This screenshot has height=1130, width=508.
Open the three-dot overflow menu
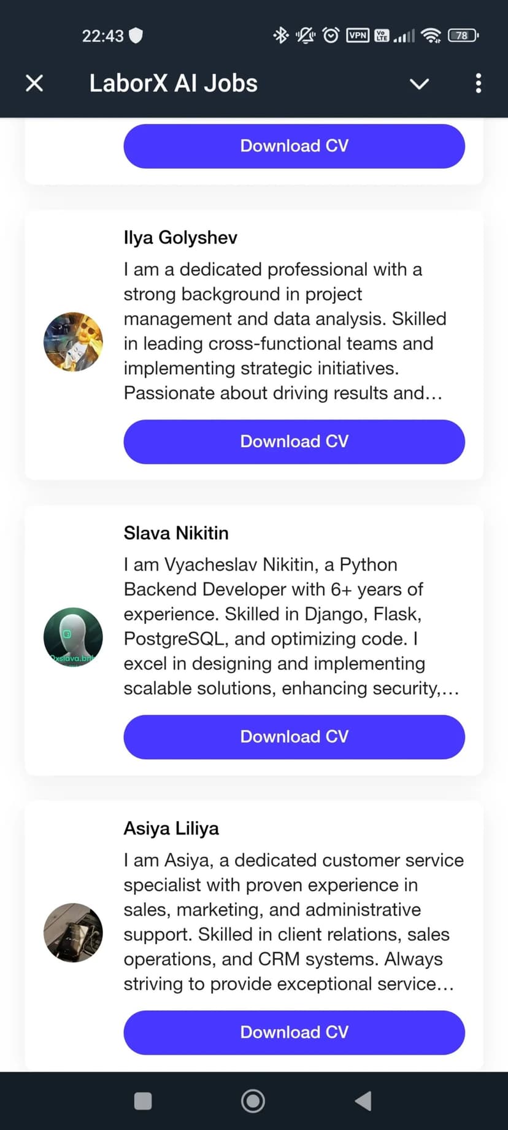pyautogui.click(x=479, y=83)
